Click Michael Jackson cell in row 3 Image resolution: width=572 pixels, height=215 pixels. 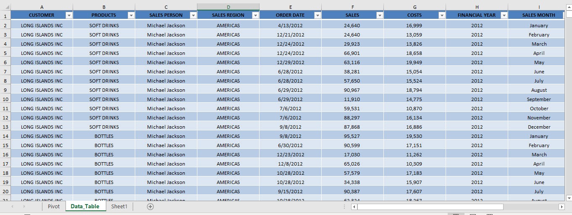pyautogui.click(x=166, y=35)
